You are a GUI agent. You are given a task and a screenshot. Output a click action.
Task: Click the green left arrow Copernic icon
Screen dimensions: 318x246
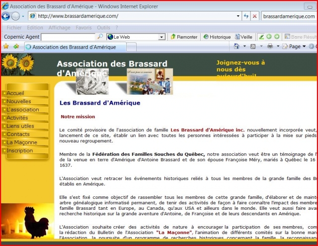(269, 37)
